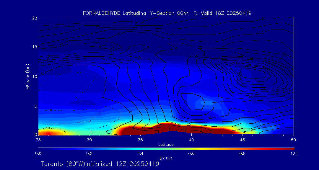Click the altitude axis tick label 15
The width and height of the screenshot is (319, 170).
34,47
